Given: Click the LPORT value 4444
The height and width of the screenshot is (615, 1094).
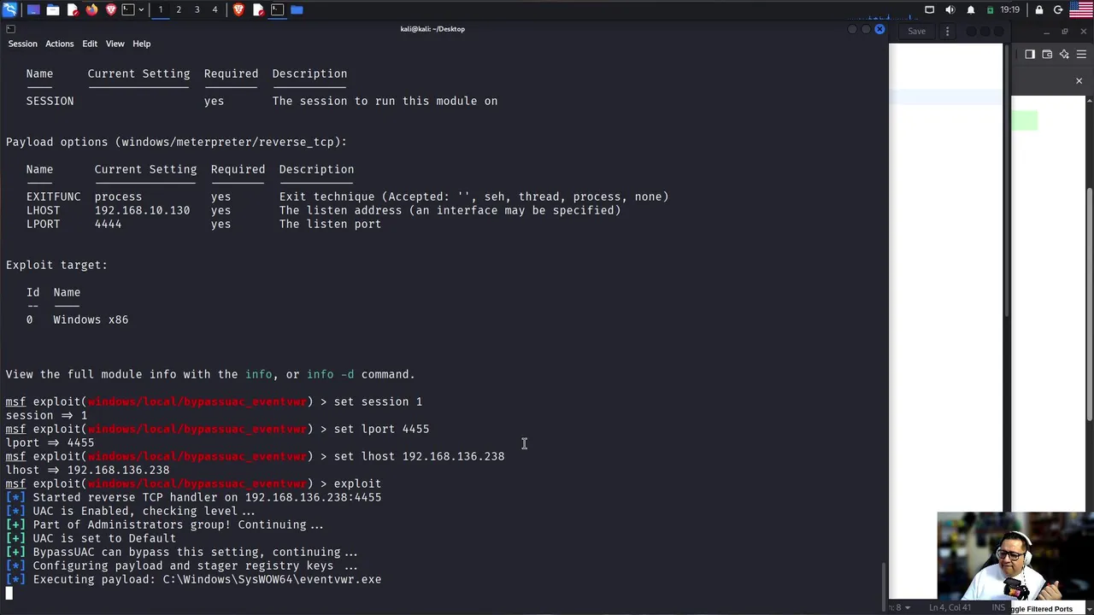Looking at the screenshot, I should (x=108, y=224).
